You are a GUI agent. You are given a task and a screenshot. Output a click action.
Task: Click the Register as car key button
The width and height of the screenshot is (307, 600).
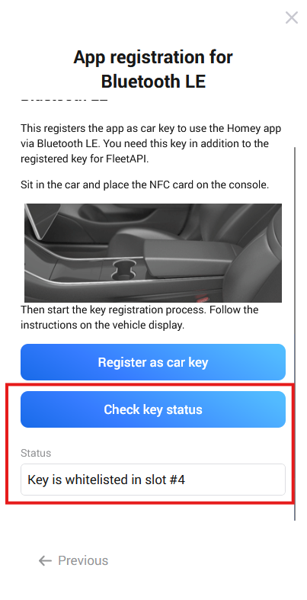[153, 362]
